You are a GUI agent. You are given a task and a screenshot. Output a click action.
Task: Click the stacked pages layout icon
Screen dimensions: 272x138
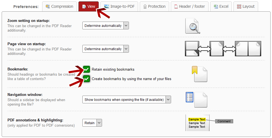(x=191, y=49)
